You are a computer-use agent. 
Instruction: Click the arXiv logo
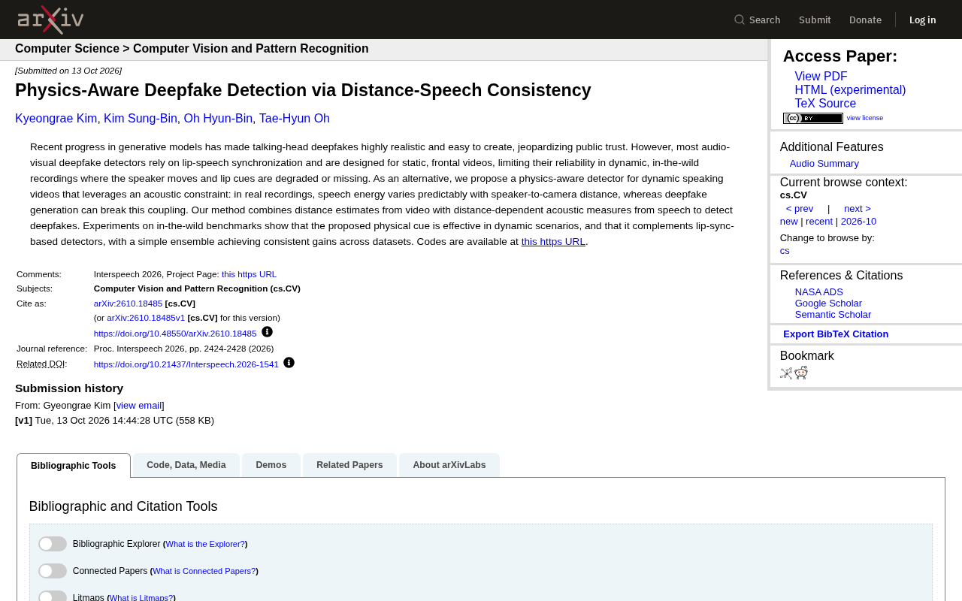point(50,20)
